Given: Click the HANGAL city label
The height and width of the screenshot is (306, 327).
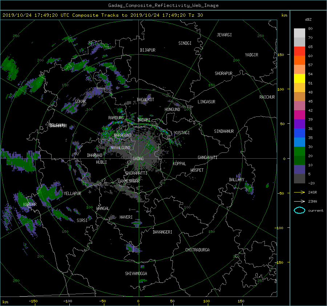Looking at the screenshot, I should click(103, 208).
